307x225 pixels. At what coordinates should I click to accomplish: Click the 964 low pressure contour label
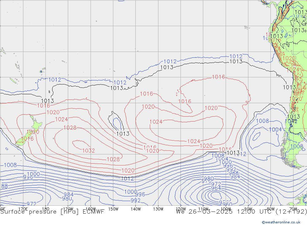point(216,188)
